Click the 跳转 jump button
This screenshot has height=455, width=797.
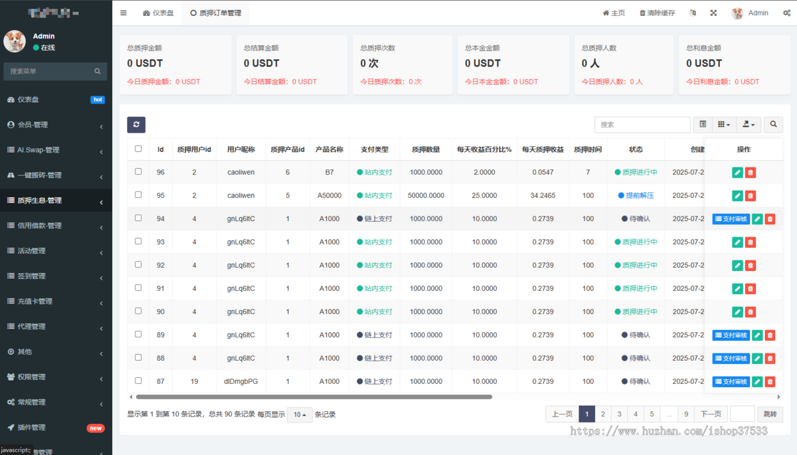770,414
